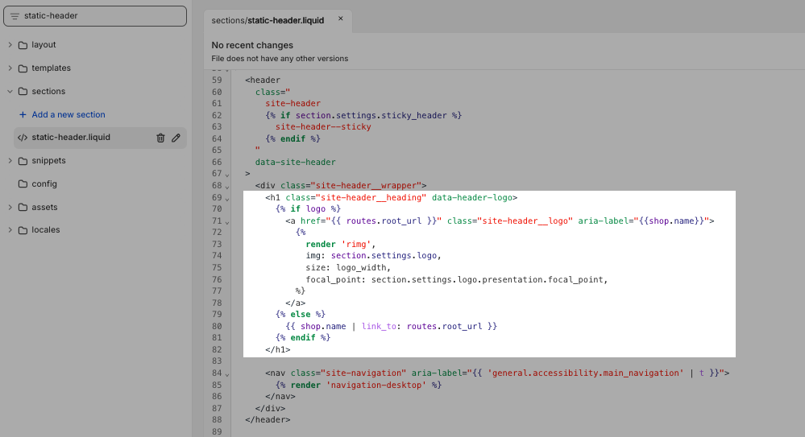
Task: Click the code icon beside static-header.liquid
Action: tap(23, 138)
